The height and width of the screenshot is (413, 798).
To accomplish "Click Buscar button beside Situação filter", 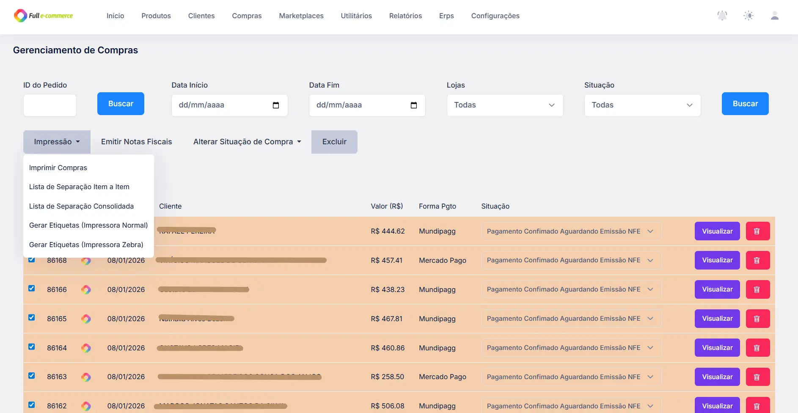I will point(745,104).
